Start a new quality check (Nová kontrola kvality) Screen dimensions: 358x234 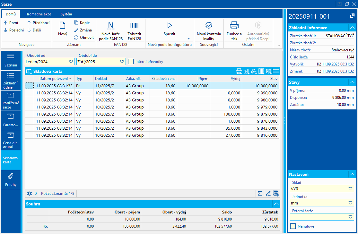click(209, 26)
